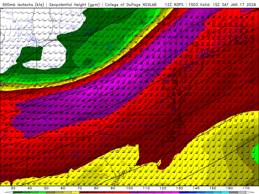Click the 40 value on the color scale
This screenshot has width=259, height=194.
pyautogui.click(x=30, y=188)
